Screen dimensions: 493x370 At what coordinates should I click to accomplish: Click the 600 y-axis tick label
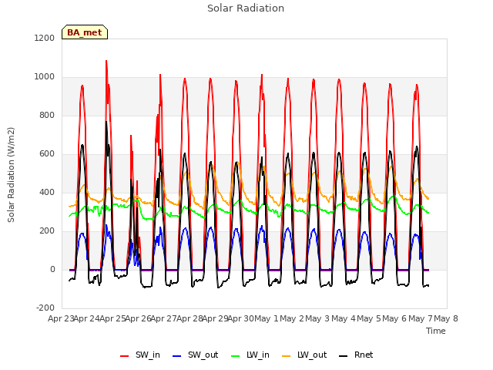(x=47, y=154)
